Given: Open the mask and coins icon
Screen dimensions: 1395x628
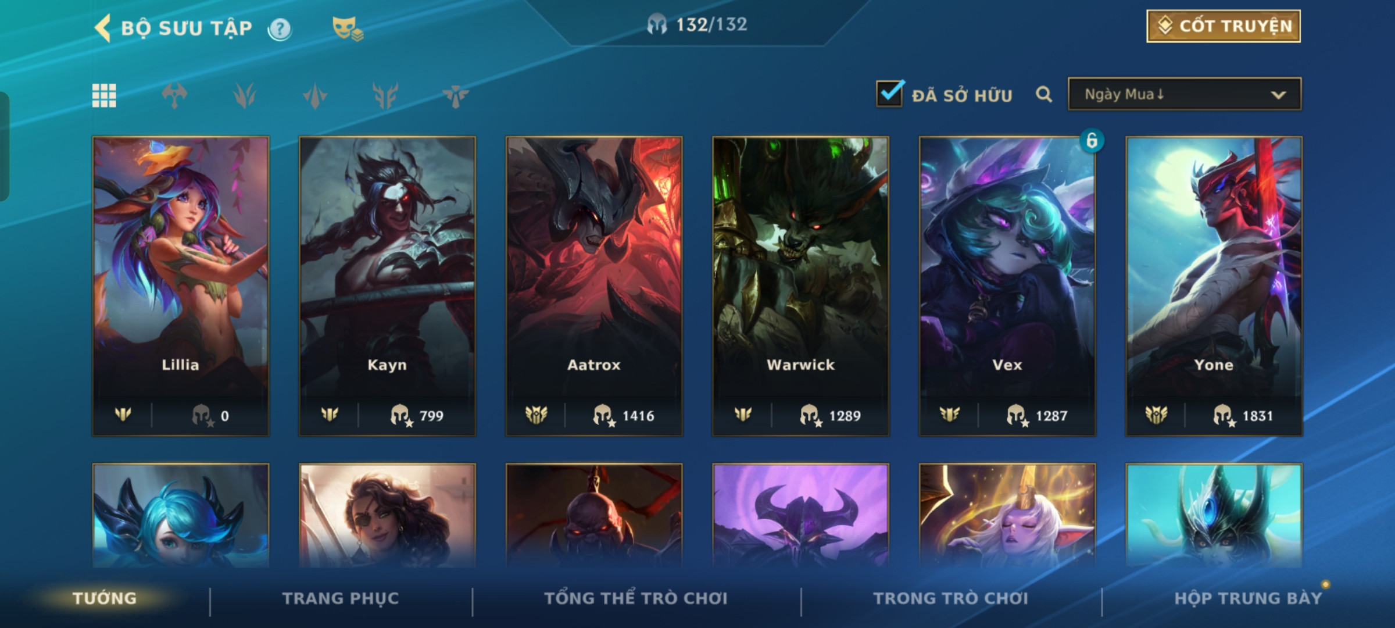Looking at the screenshot, I should point(348,28).
